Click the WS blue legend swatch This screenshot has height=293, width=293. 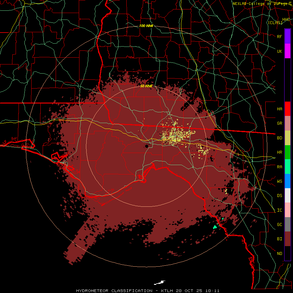coord(287,181)
